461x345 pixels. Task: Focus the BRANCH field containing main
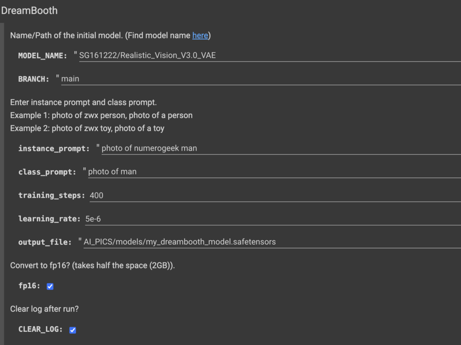261,79
